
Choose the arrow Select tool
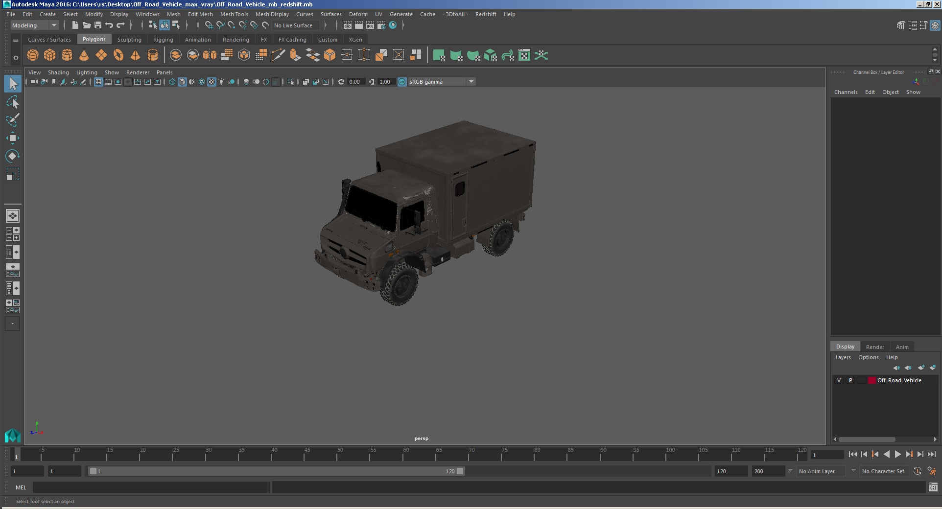point(13,84)
